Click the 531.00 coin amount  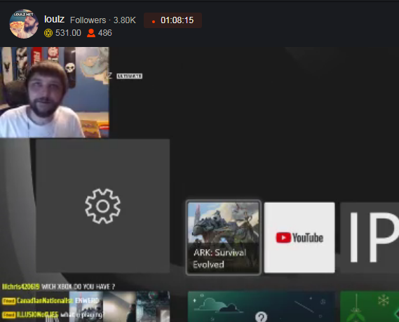coord(68,33)
